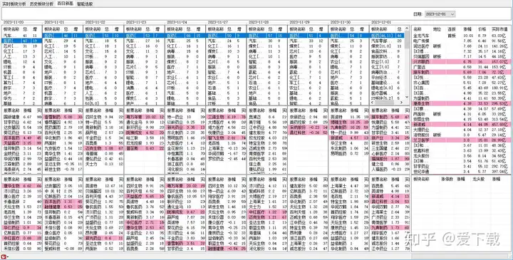Select the 京新药业 row showing 2.94
The height and width of the screenshot is (260, 513).
[309, 116]
